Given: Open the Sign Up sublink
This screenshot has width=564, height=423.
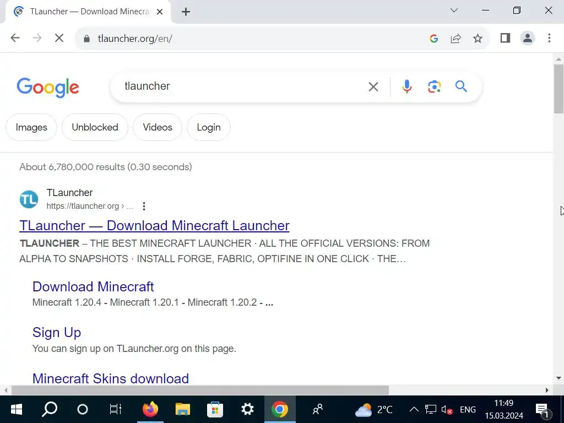Looking at the screenshot, I should [x=57, y=332].
